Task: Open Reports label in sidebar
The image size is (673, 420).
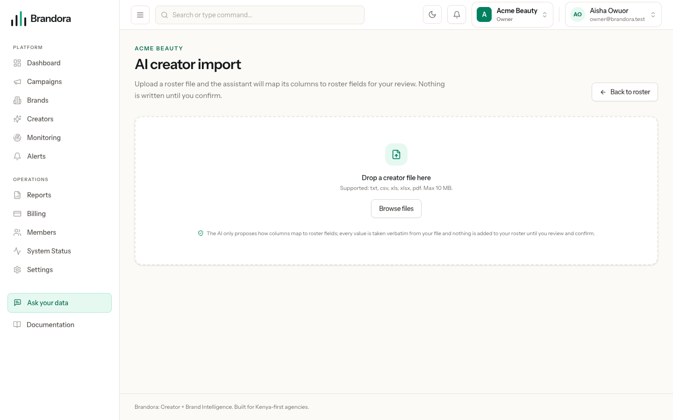Action: [39, 195]
